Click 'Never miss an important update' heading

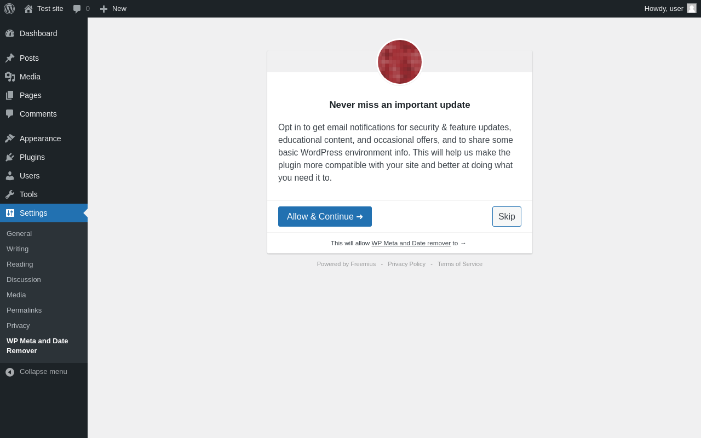point(400,105)
